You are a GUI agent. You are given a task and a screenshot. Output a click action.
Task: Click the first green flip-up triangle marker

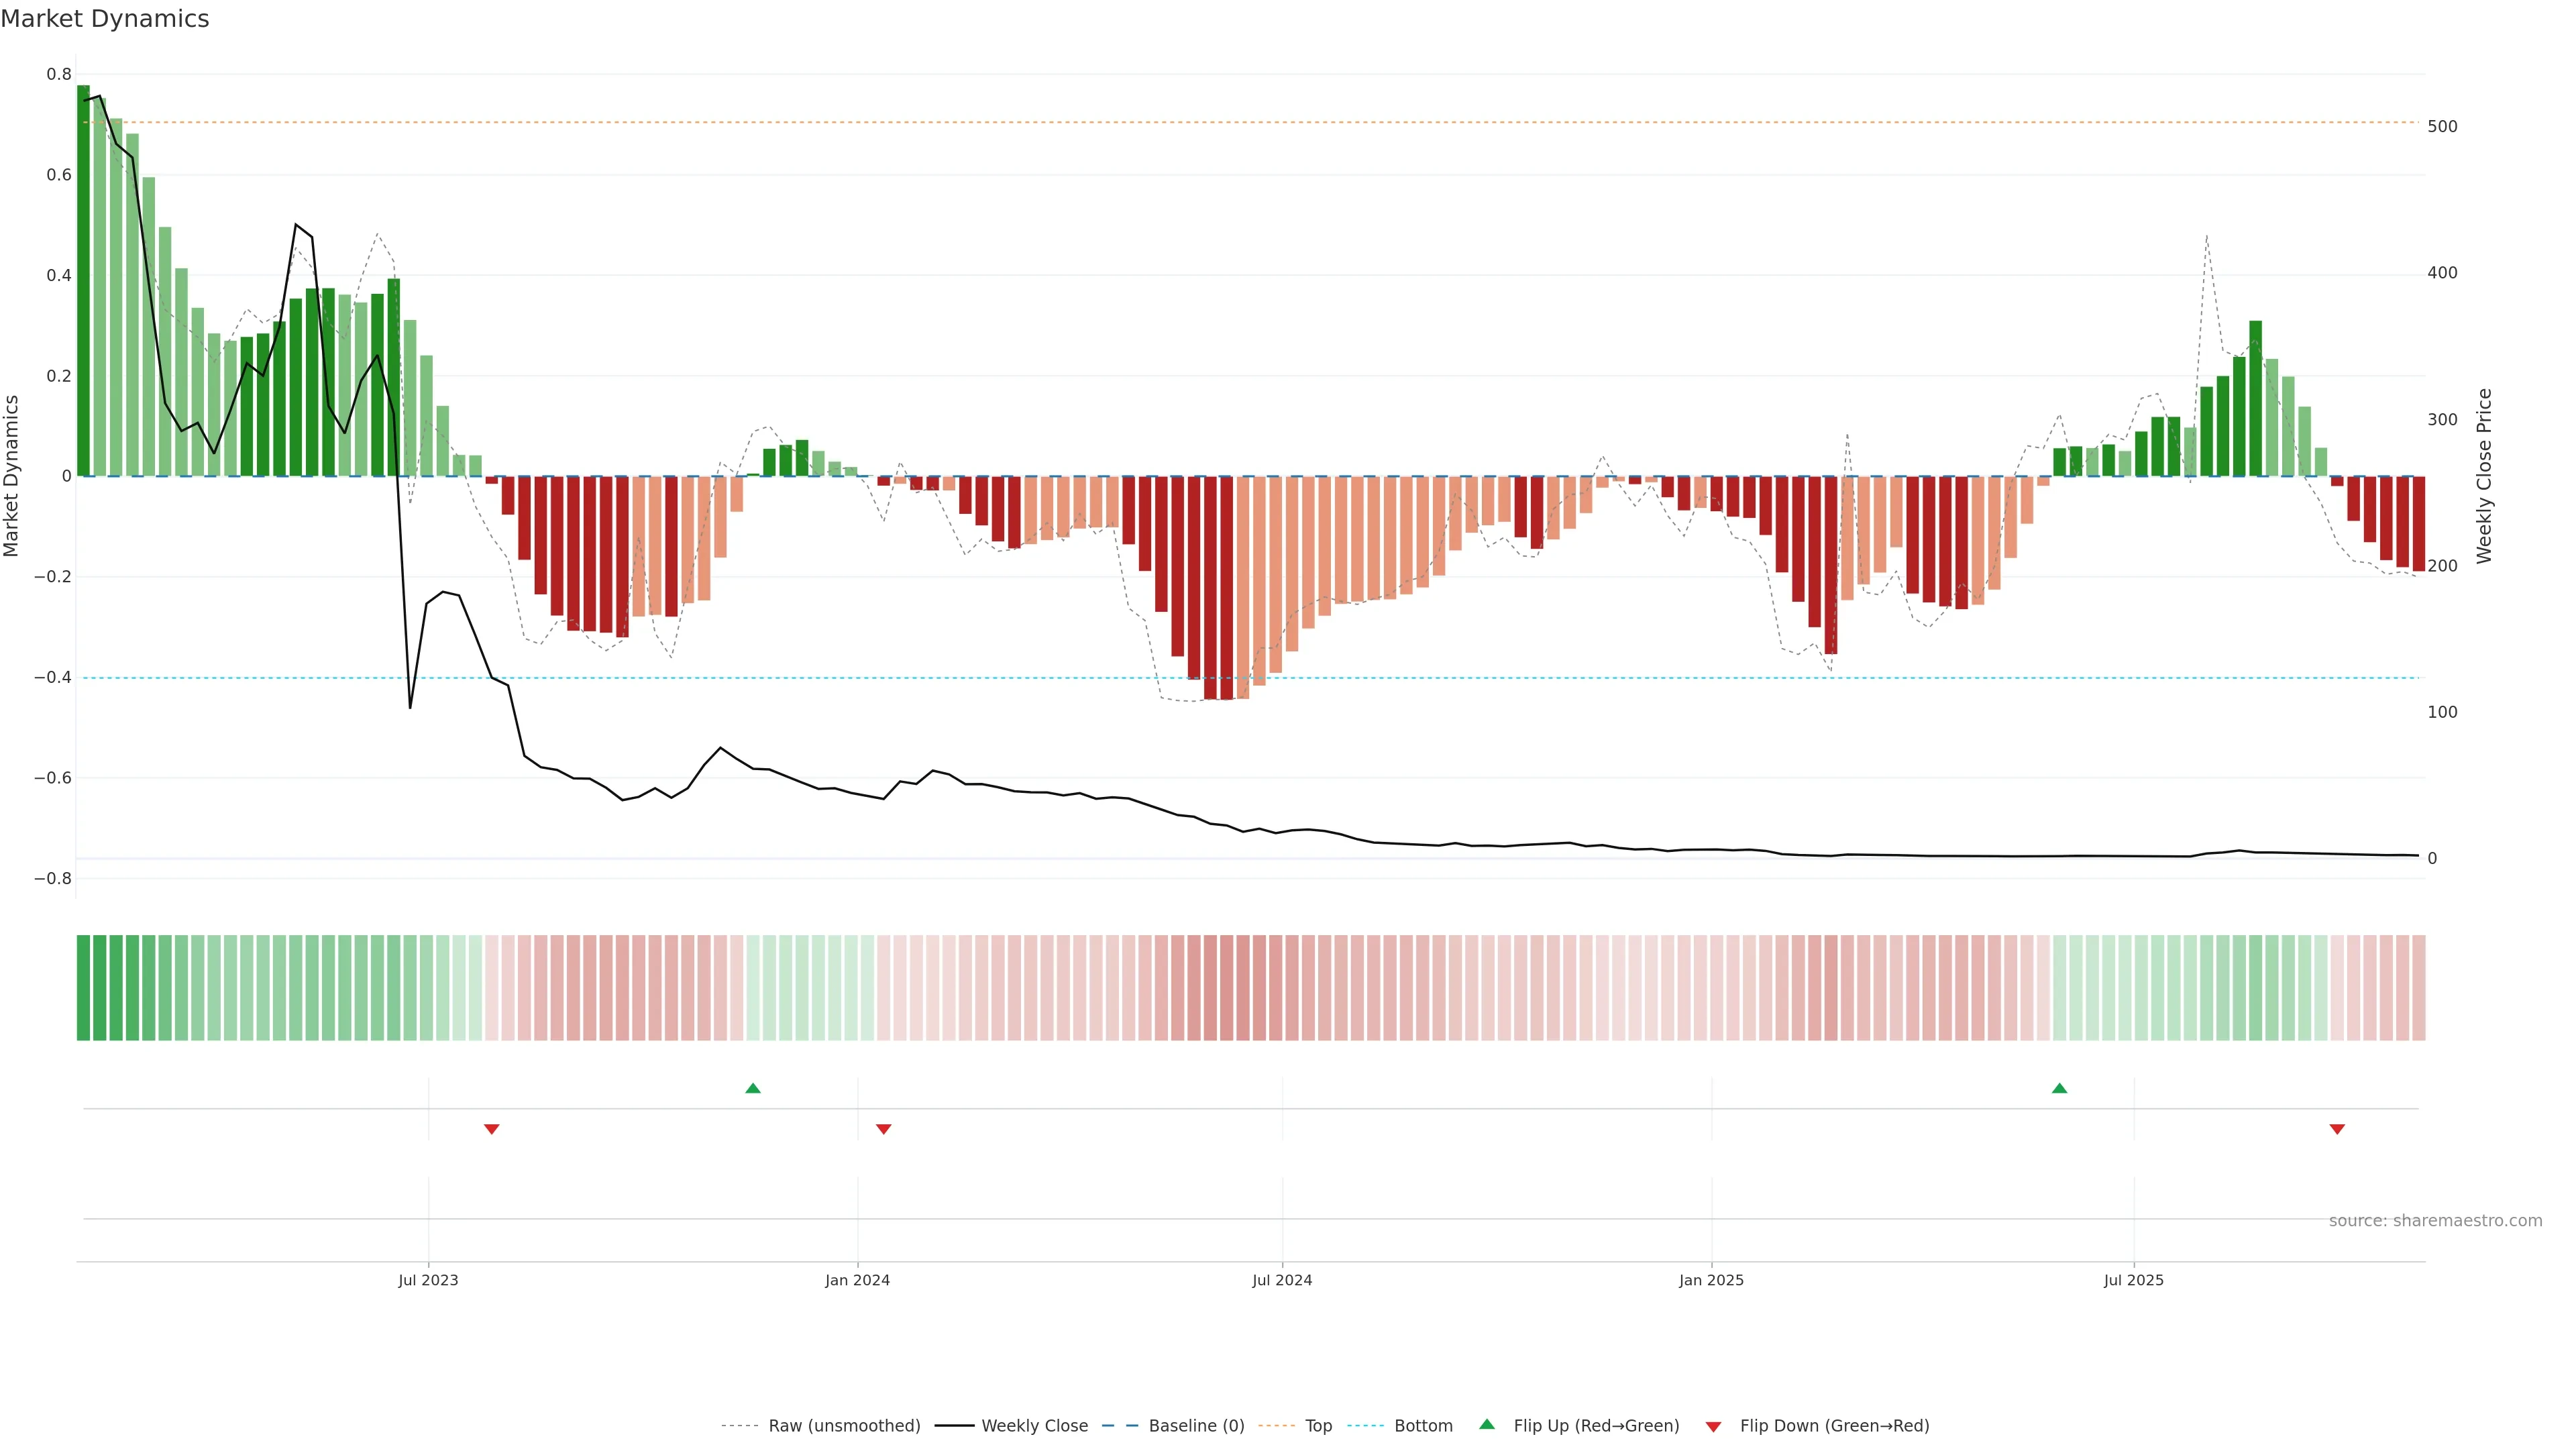[753, 1088]
